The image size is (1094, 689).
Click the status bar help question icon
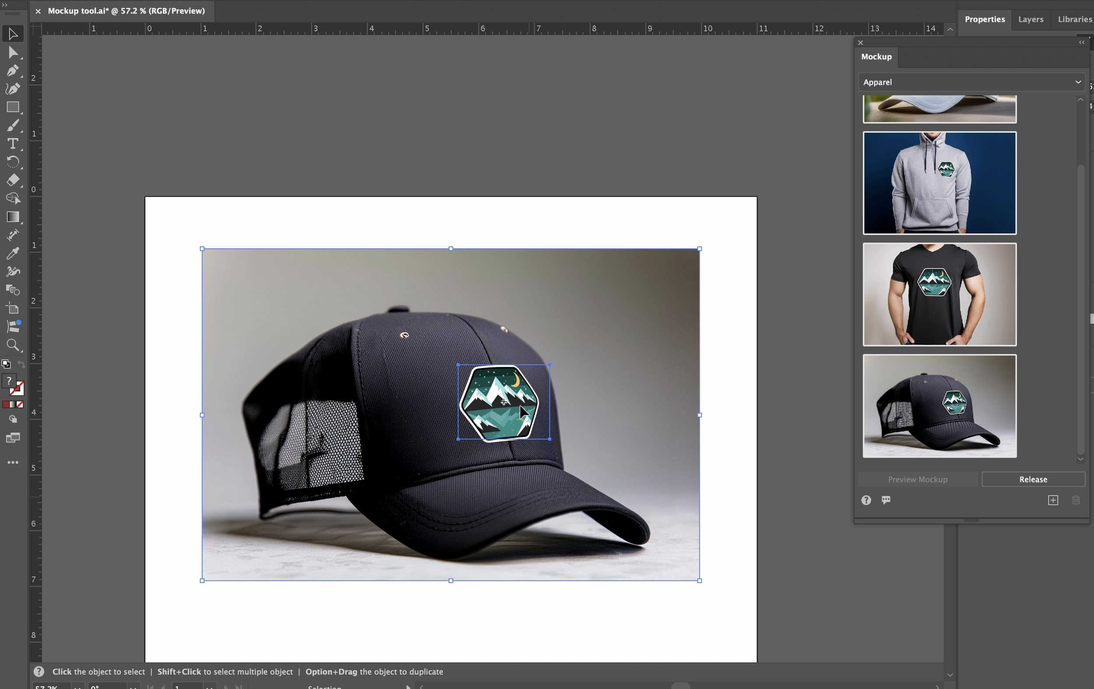(x=39, y=671)
